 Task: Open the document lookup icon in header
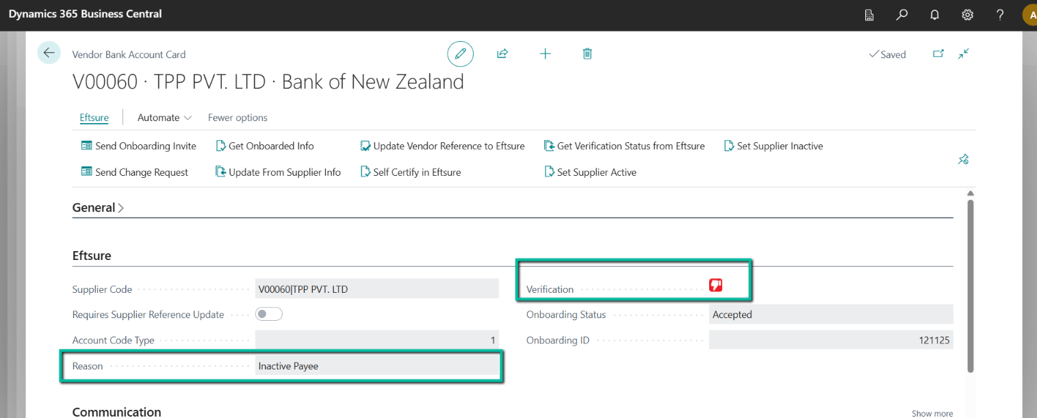(869, 14)
